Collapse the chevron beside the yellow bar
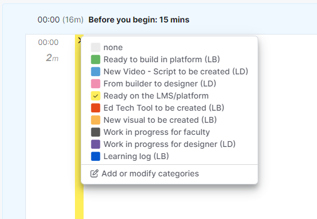 pos(80,40)
